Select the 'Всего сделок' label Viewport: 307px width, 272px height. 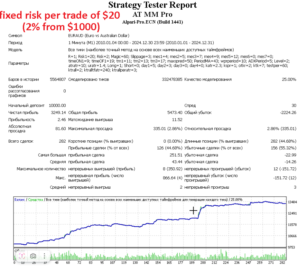pyautogui.click(x=21, y=141)
